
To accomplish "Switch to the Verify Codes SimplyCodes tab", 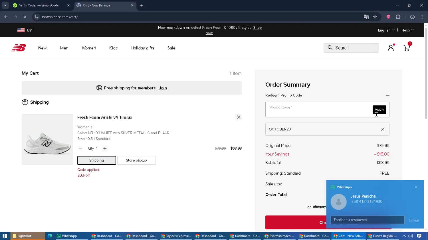I will click(x=40, y=5).
